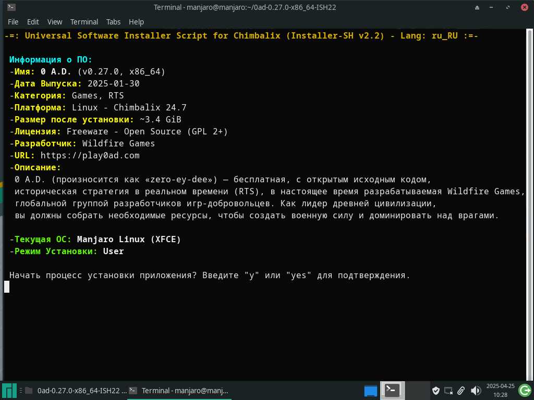
Task: Click the terminal vertical scrollbar
Action: pos(530,204)
